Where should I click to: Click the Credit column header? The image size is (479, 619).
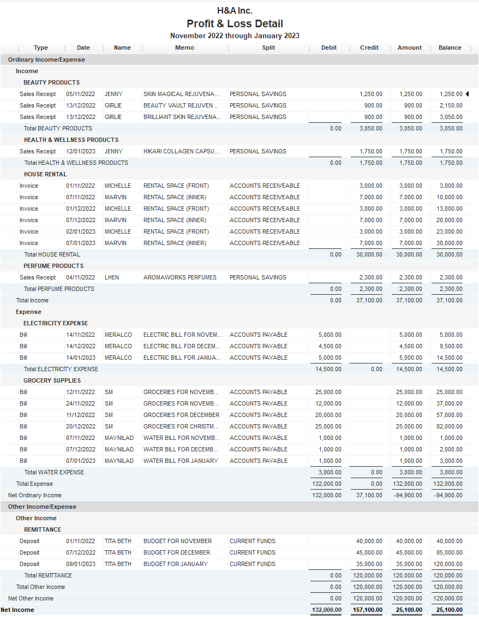[369, 47]
